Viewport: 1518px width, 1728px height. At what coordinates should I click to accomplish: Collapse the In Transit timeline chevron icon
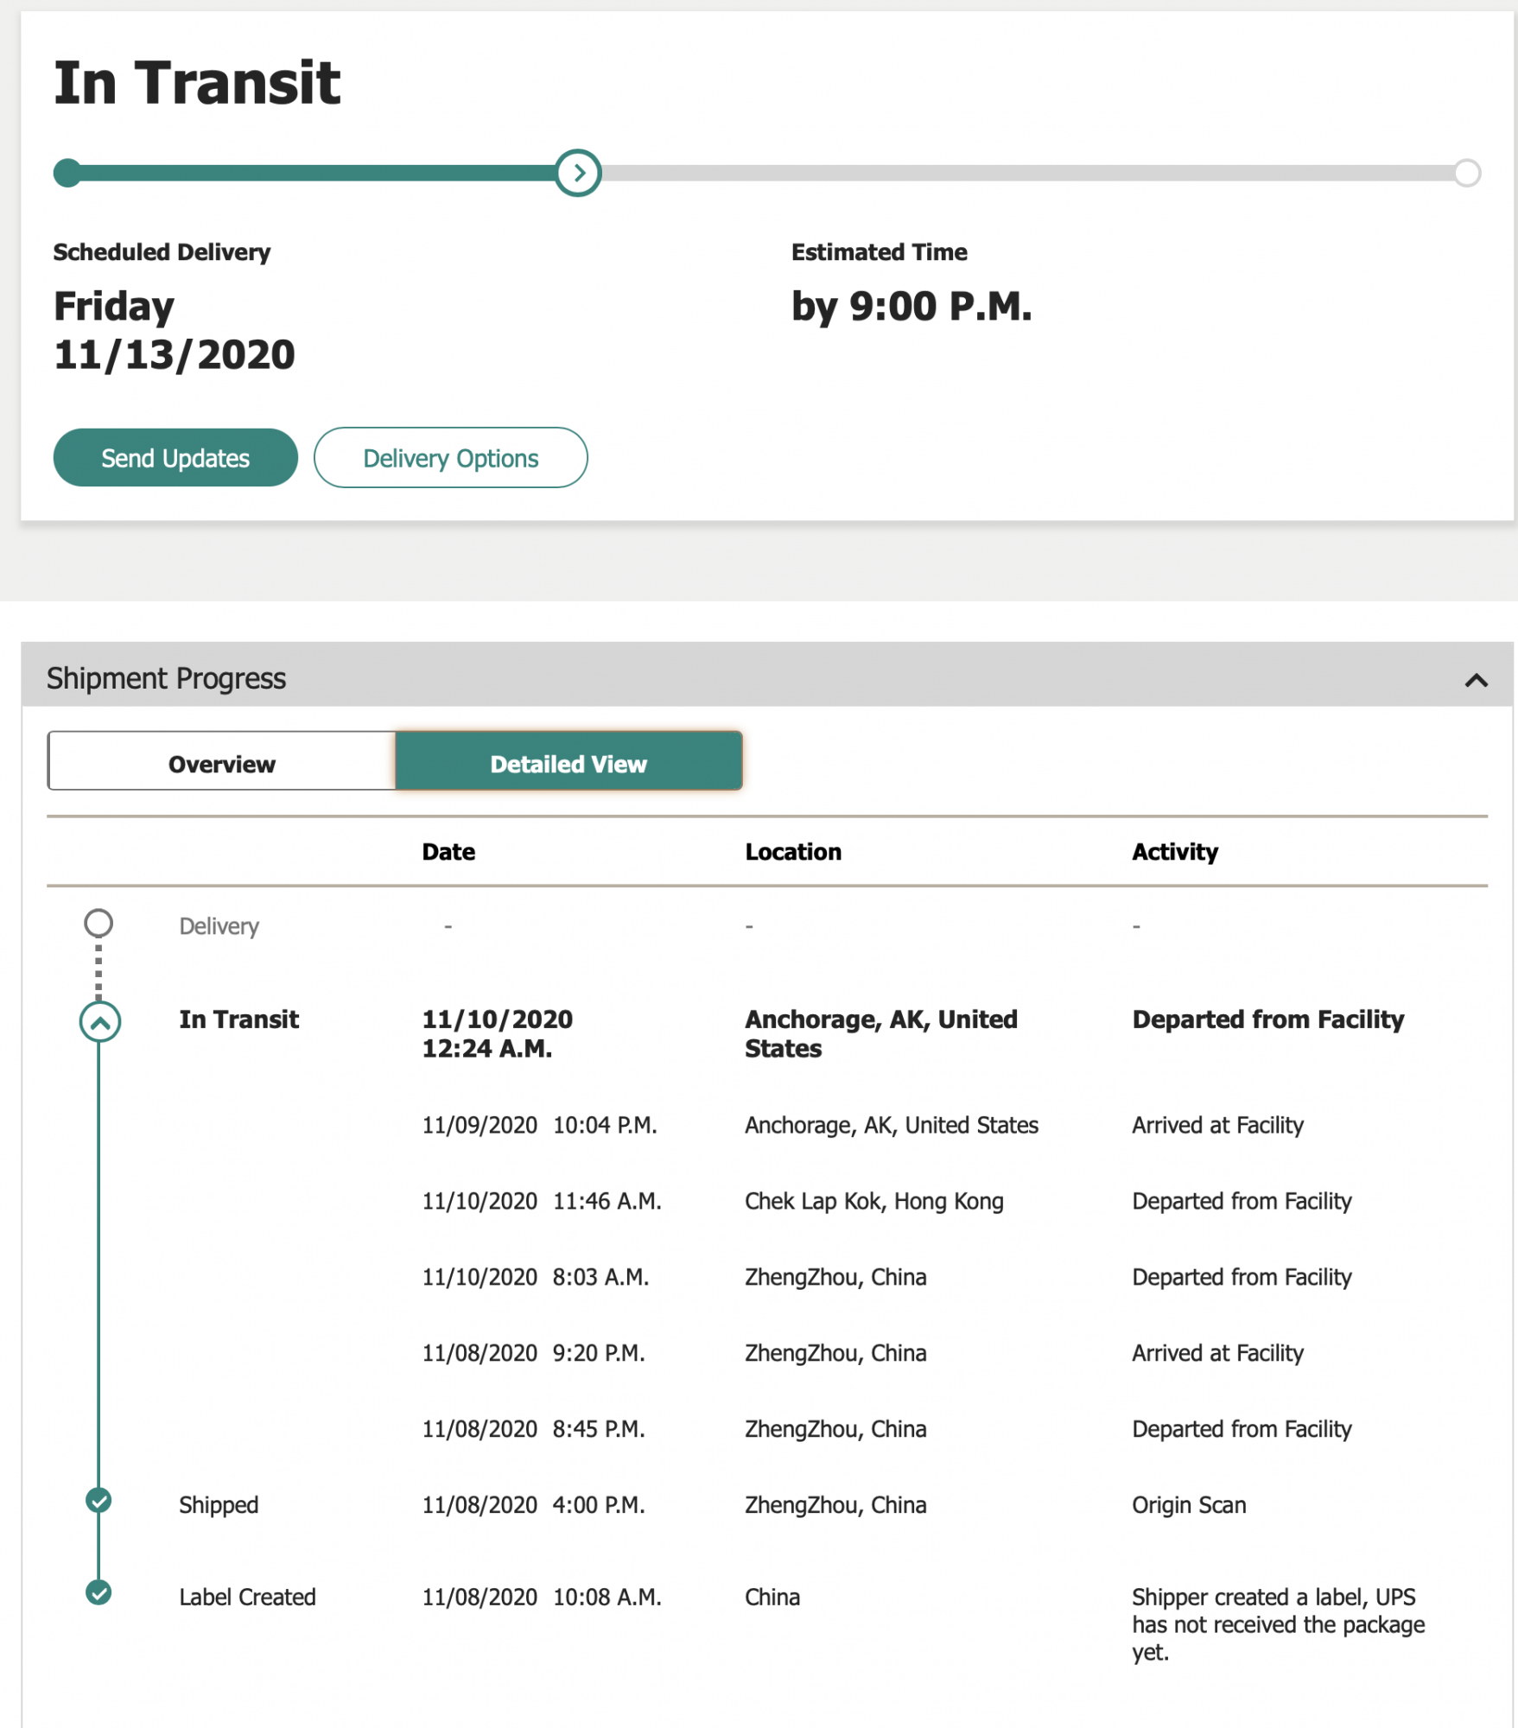click(x=100, y=1023)
